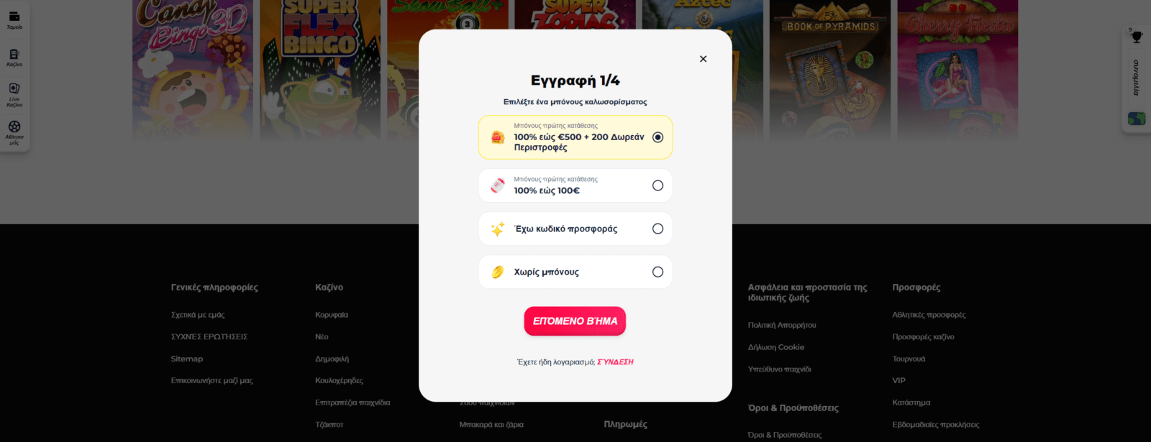Viewport: 1151px width, 442px height.
Task: Click the ΕΠΟΜΕΝΟ ΒΗΜΑ button
Action: 575,321
